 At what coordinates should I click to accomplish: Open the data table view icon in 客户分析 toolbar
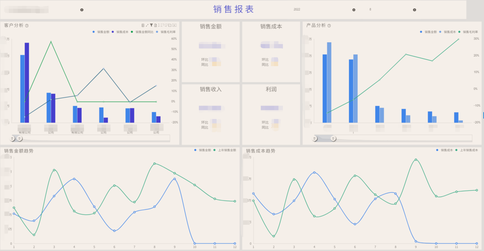[x=143, y=25]
